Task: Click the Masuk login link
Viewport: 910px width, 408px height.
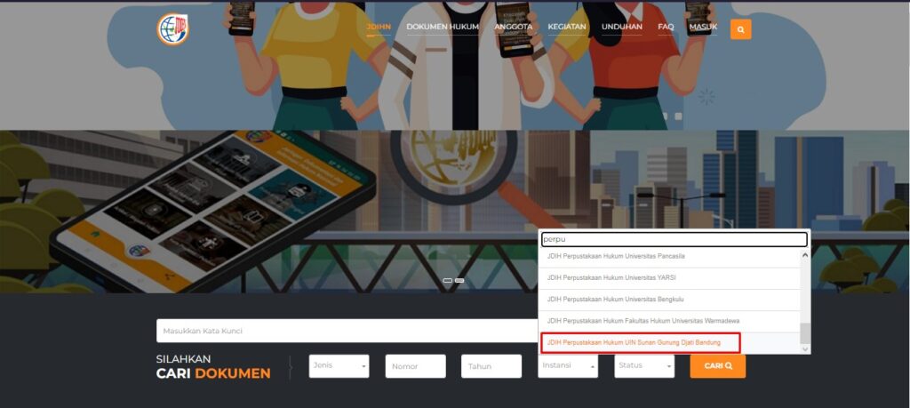Action: point(703,27)
